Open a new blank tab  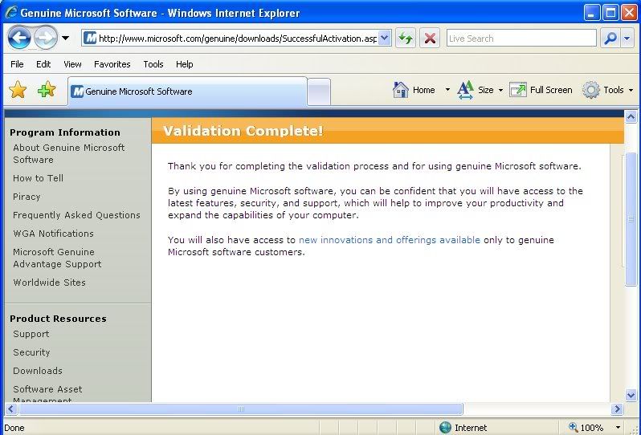(319, 92)
